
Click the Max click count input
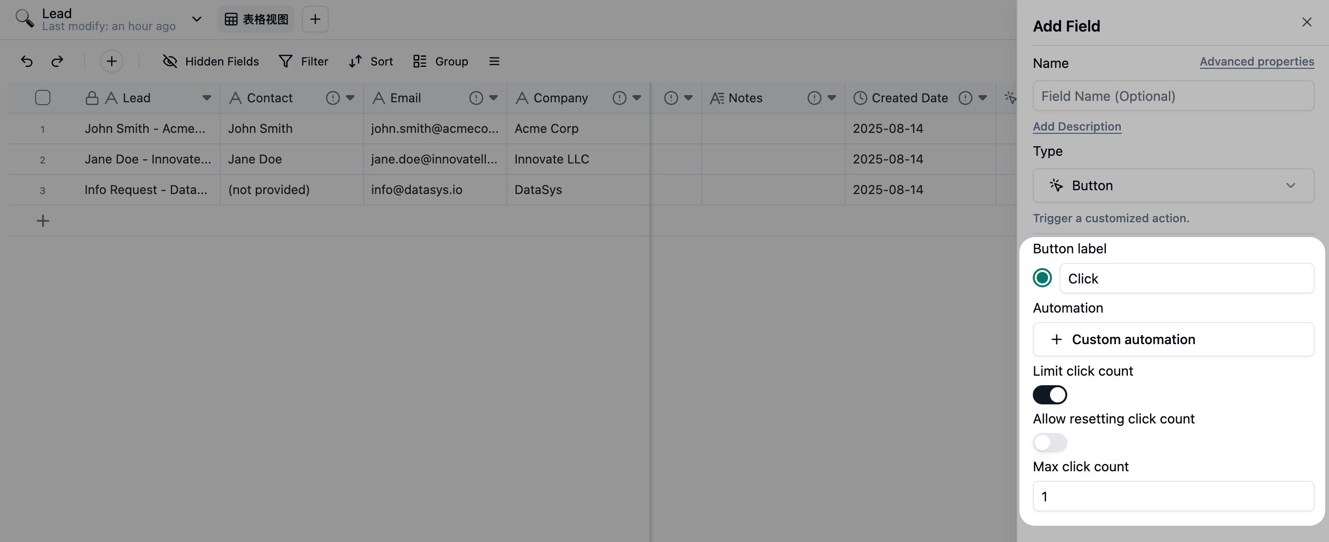click(x=1173, y=496)
